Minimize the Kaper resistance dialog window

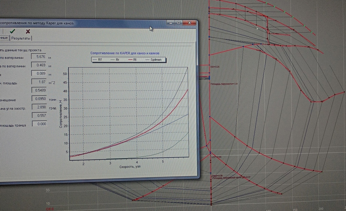171,23
